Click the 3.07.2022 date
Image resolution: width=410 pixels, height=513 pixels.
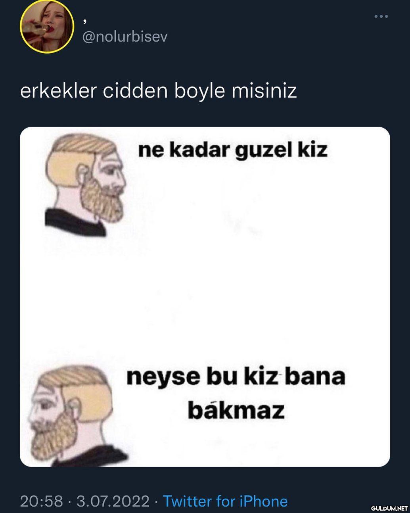point(113,501)
